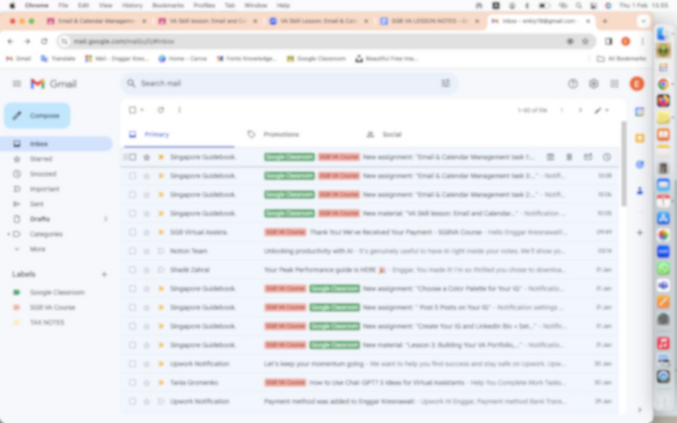The width and height of the screenshot is (677, 423).
Task: Click the Compose button
Action: (37, 116)
